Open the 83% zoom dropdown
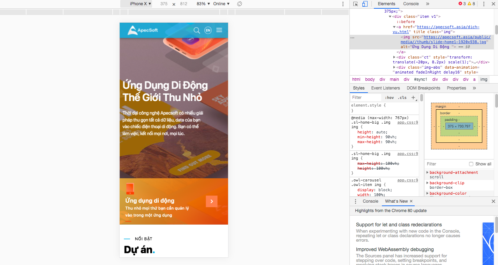 coord(203,4)
